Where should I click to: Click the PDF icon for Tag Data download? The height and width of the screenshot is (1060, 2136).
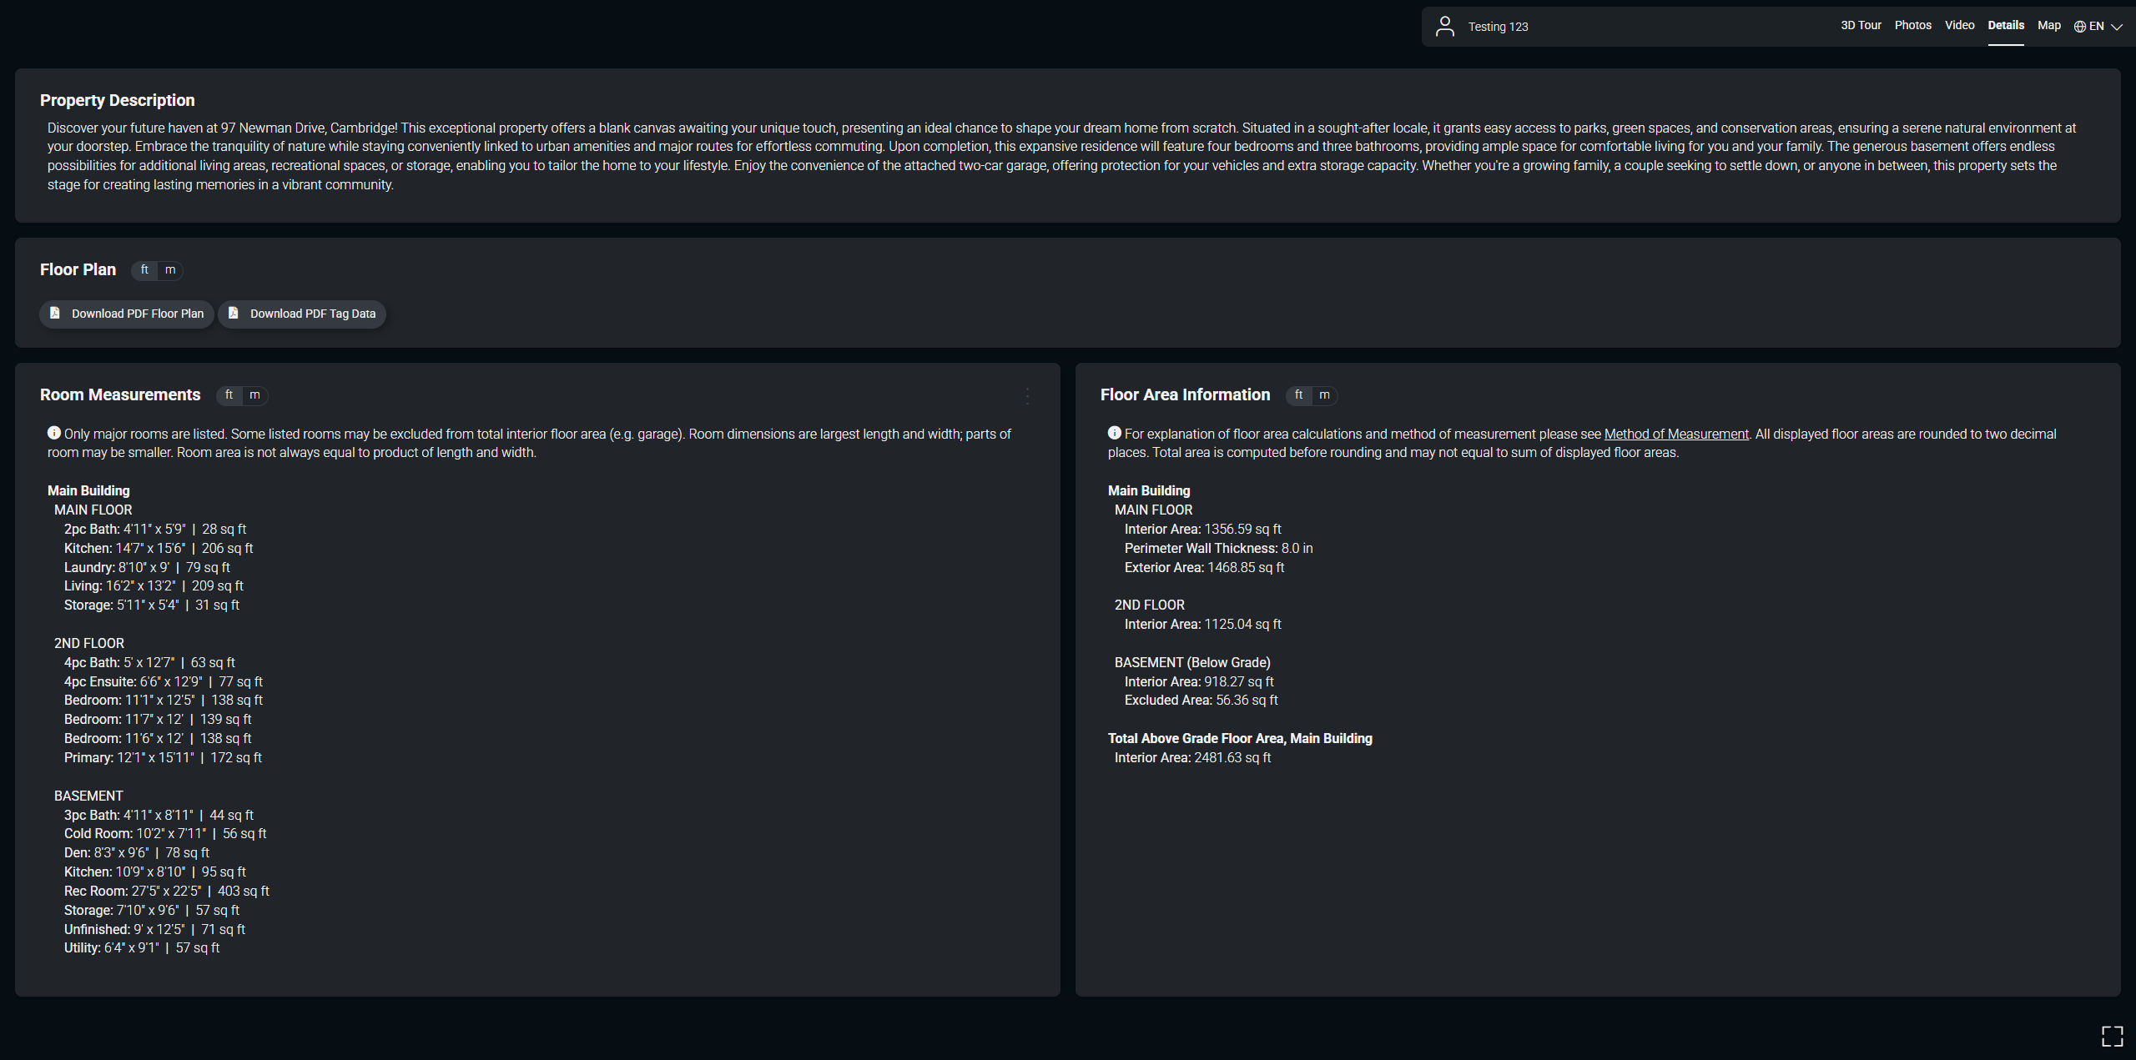[234, 313]
